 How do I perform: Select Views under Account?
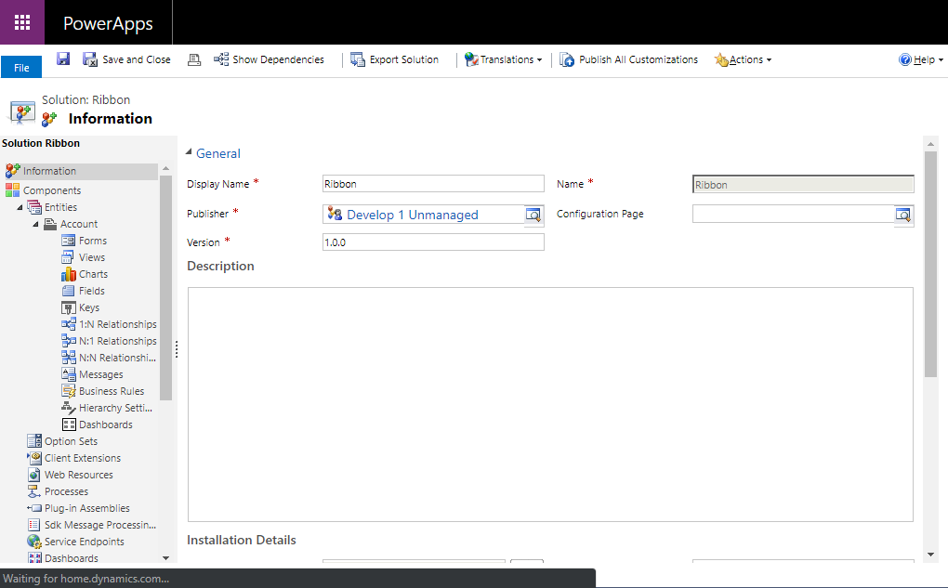coord(92,257)
